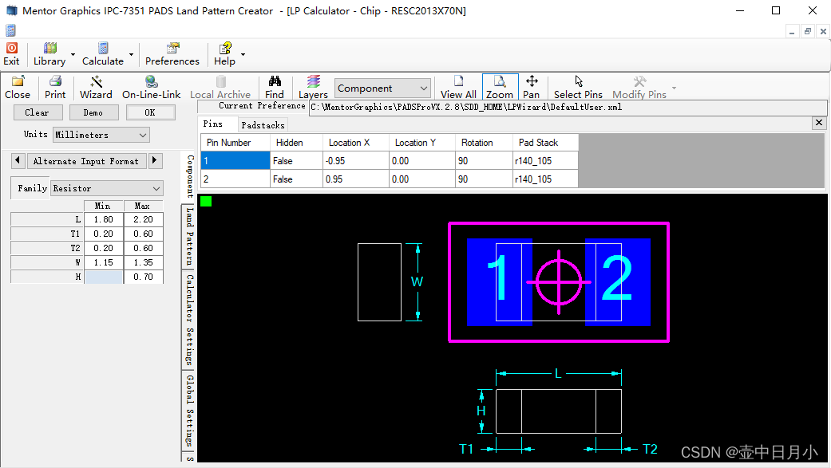Click the Hidden column header
The image size is (831, 468).
tap(296, 143)
